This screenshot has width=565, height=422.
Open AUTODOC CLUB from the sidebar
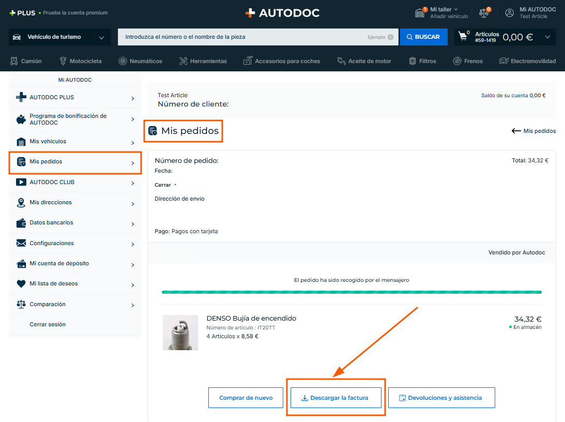[x=75, y=182]
